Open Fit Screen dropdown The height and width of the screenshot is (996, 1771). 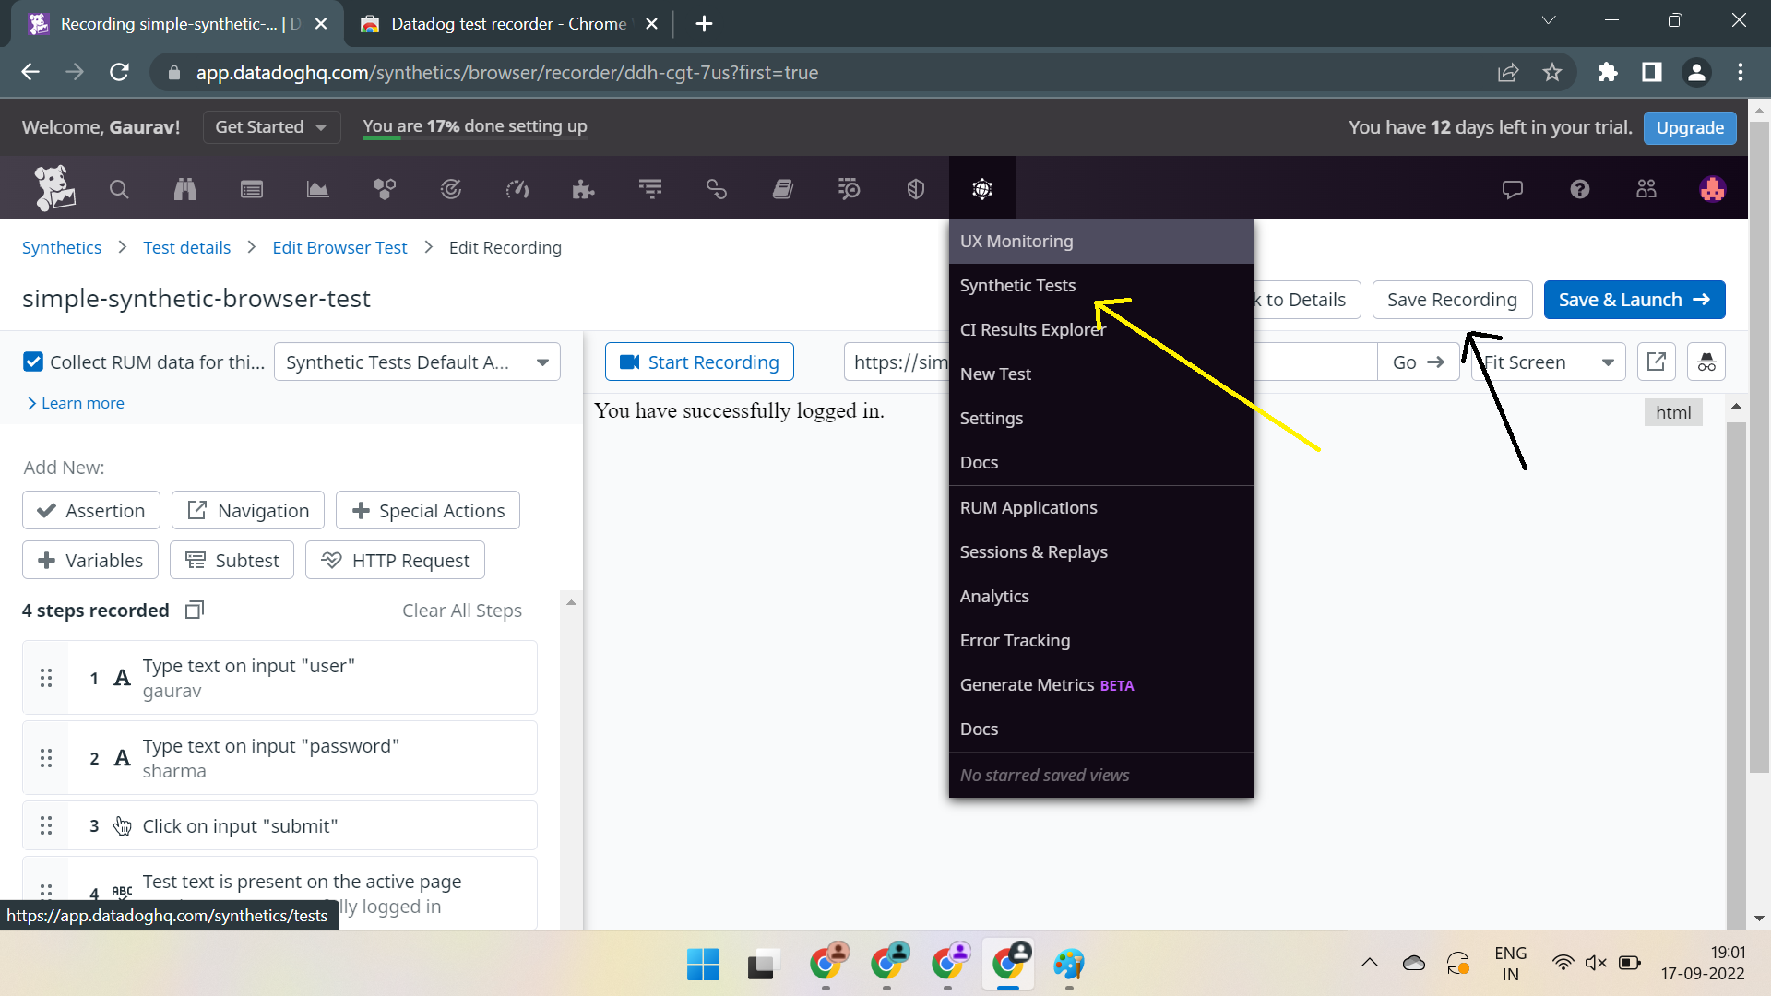[x=1548, y=362]
